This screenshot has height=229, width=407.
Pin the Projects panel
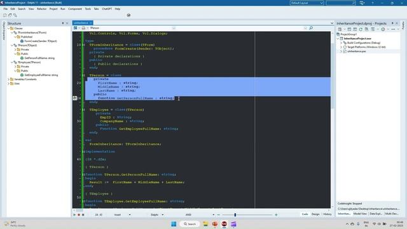coord(392,23)
